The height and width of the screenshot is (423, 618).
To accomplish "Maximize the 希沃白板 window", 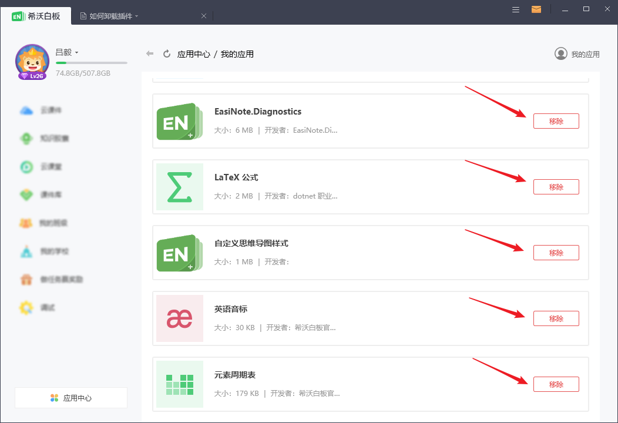I will [586, 9].
